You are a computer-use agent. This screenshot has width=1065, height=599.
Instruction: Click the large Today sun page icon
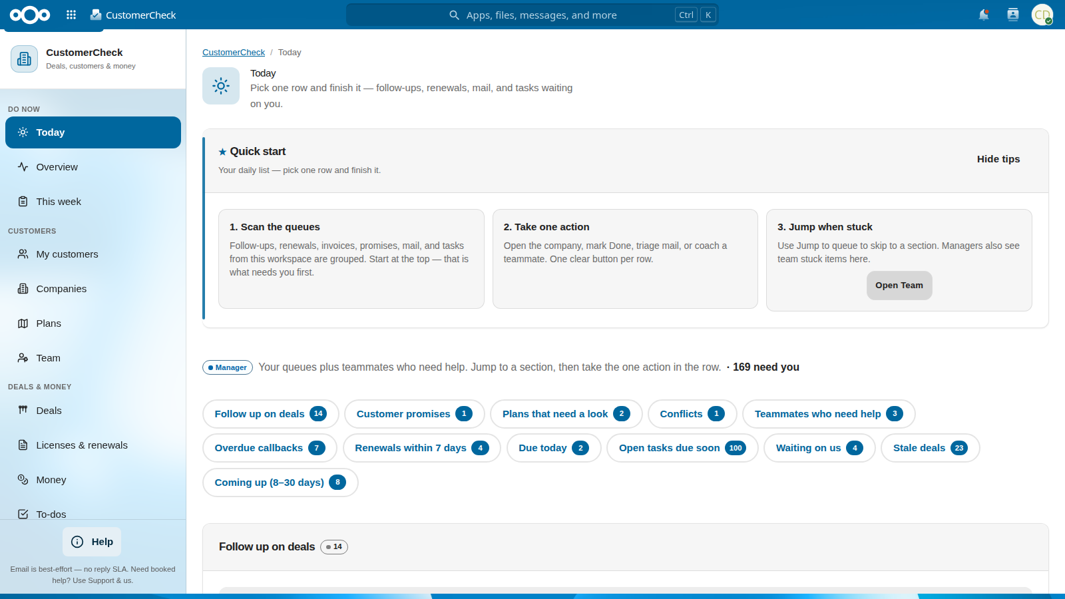pos(221,86)
